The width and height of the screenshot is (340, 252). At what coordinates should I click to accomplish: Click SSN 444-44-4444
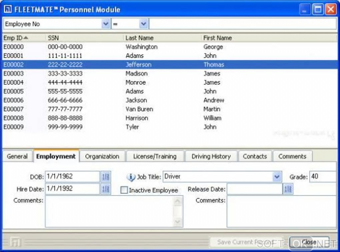[x=65, y=82]
